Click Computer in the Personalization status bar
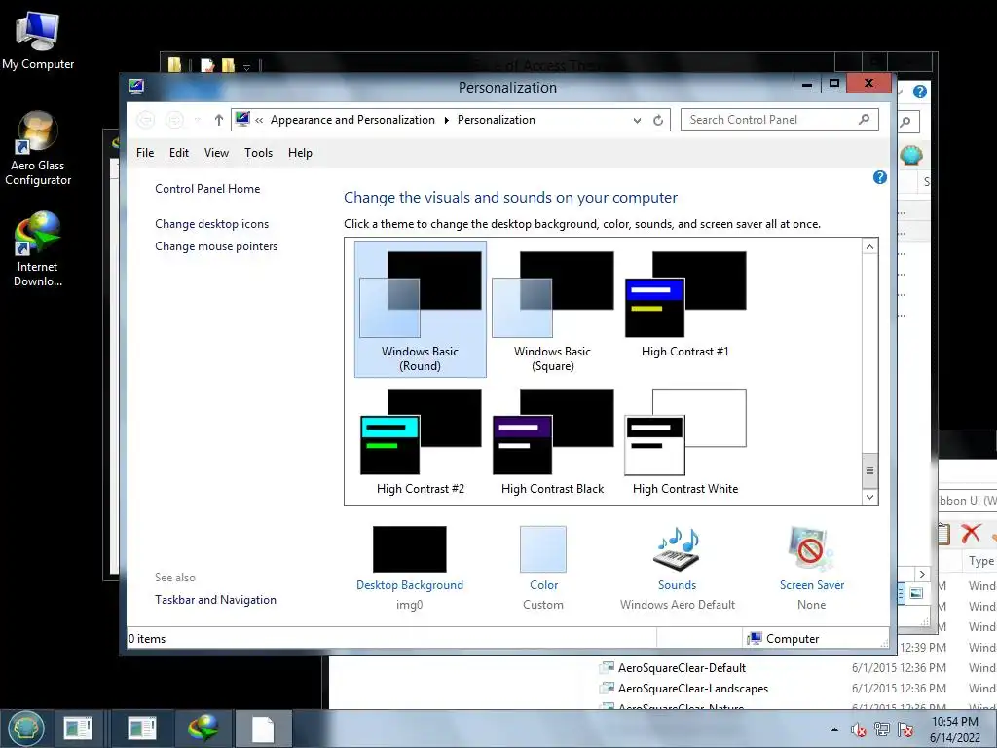 pos(784,639)
